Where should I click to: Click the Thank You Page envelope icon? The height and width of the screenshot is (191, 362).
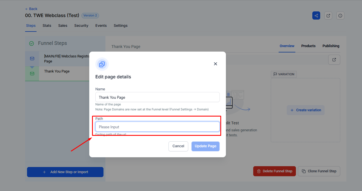point(32,74)
